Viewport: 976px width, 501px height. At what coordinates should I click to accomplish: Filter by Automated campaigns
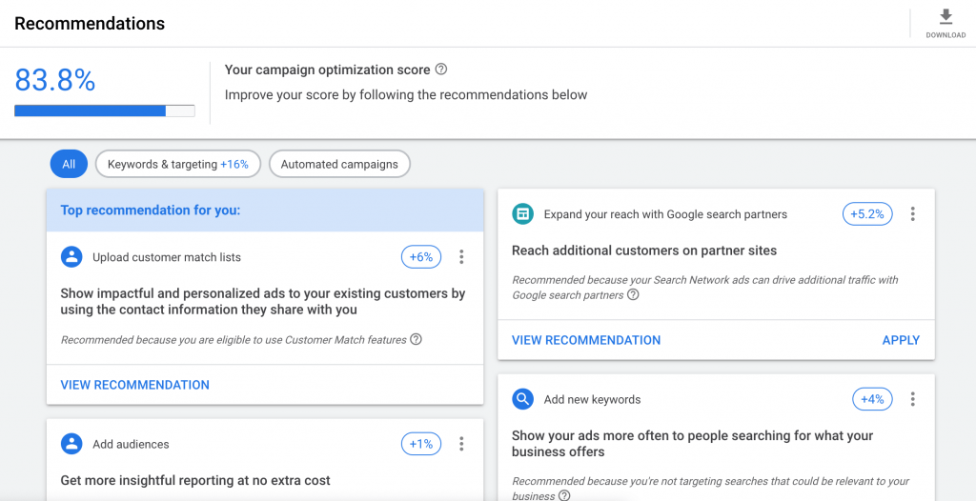point(339,164)
